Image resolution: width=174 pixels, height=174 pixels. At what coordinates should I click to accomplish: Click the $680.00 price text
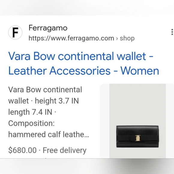click(x=22, y=150)
